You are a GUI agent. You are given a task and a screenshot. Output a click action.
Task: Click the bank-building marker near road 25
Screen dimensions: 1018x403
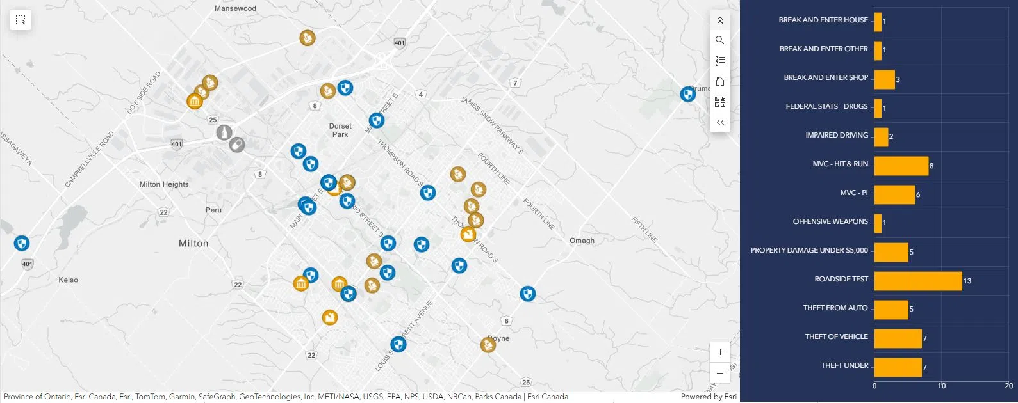195,101
